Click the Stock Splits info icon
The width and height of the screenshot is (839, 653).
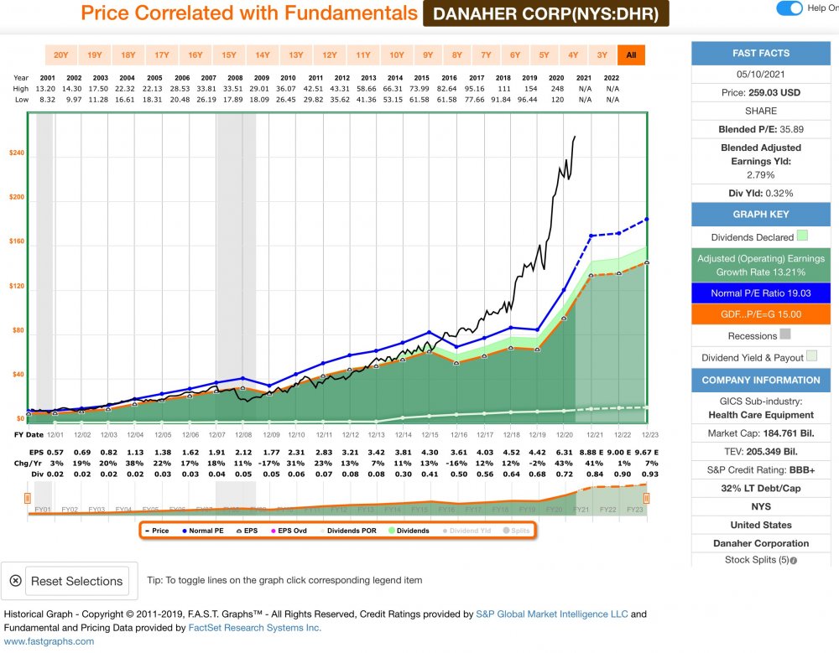794,561
